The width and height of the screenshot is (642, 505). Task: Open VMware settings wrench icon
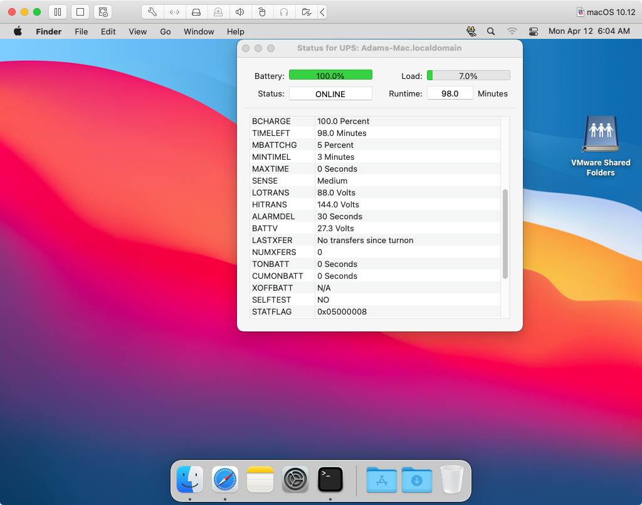click(x=152, y=12)
